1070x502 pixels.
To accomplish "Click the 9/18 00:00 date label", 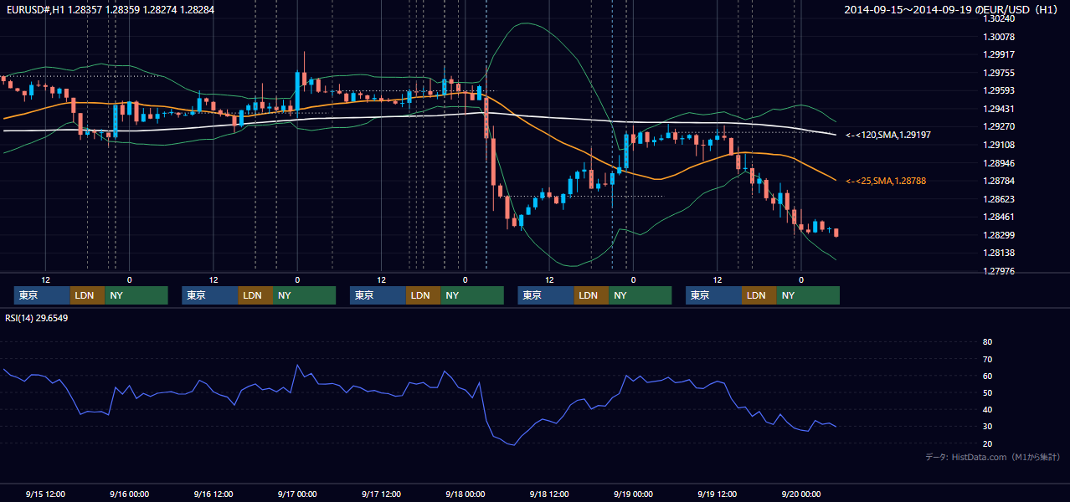I will pos(465,494).
